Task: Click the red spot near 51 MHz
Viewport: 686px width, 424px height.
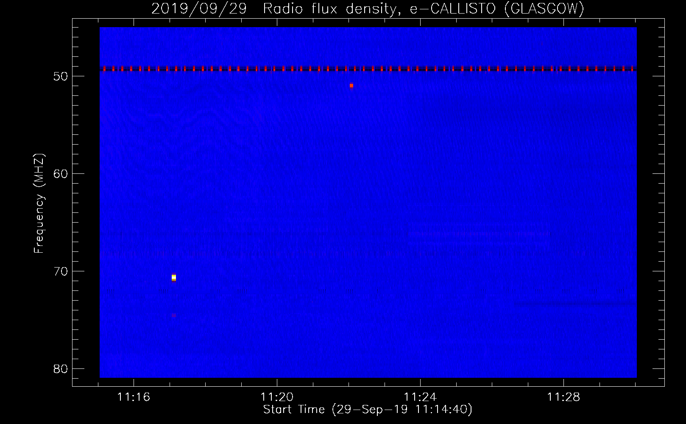Action: click(x=351, y=86)
